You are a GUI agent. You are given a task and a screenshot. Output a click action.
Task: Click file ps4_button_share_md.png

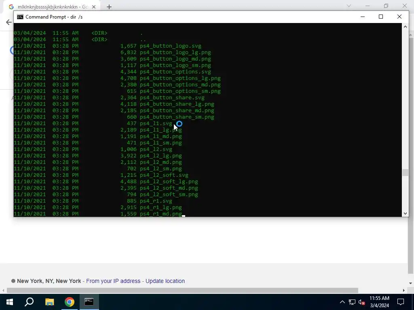tap(177, 111)
